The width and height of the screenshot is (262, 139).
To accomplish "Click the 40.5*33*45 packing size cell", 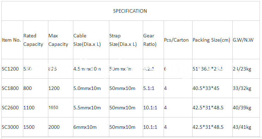I will coord(206,88).
